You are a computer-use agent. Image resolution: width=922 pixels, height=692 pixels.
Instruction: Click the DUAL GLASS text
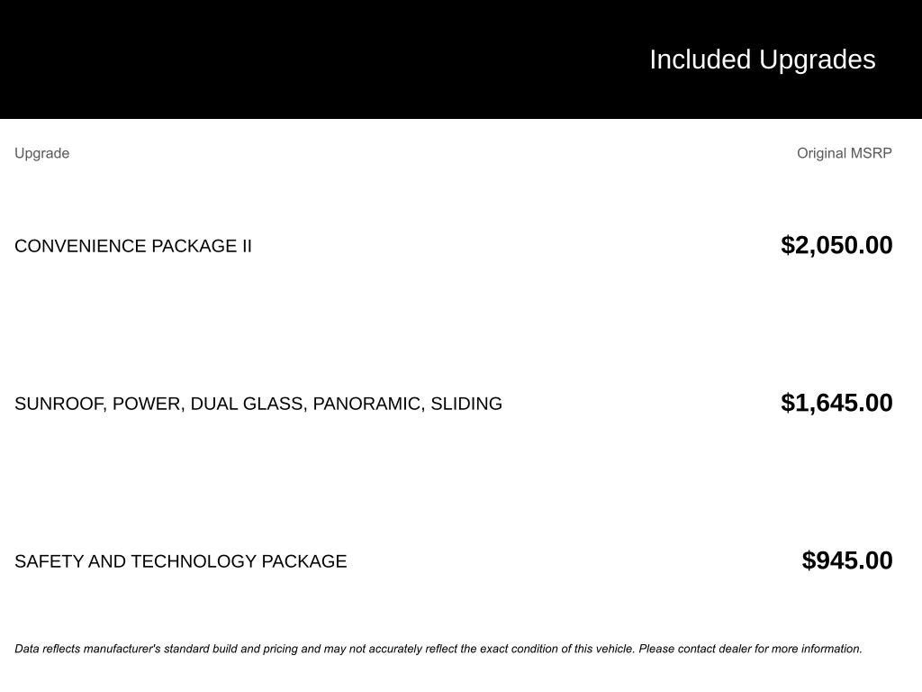(x=247, y=404)
